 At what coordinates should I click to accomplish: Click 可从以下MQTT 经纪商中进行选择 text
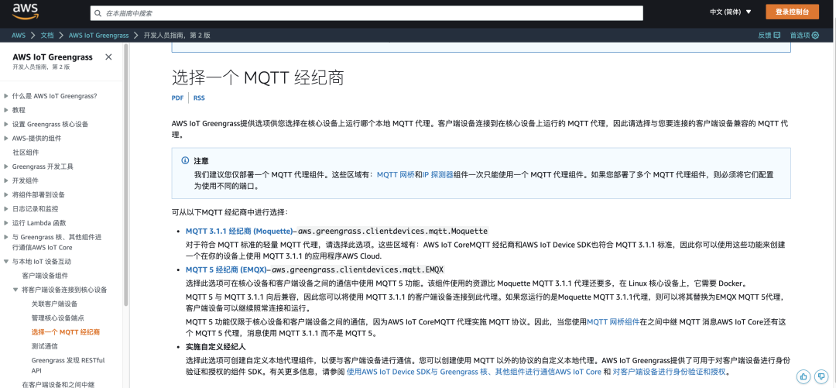coord(230,212)
